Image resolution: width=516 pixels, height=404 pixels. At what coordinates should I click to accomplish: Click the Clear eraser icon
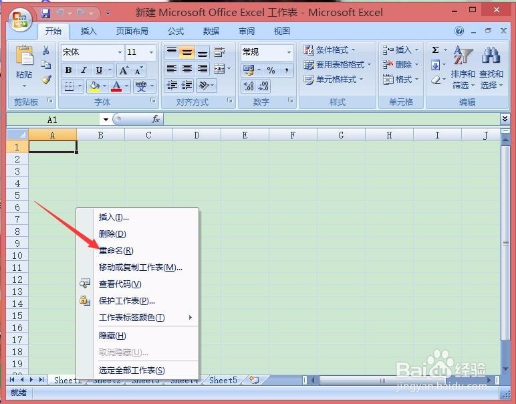[435, 80]
